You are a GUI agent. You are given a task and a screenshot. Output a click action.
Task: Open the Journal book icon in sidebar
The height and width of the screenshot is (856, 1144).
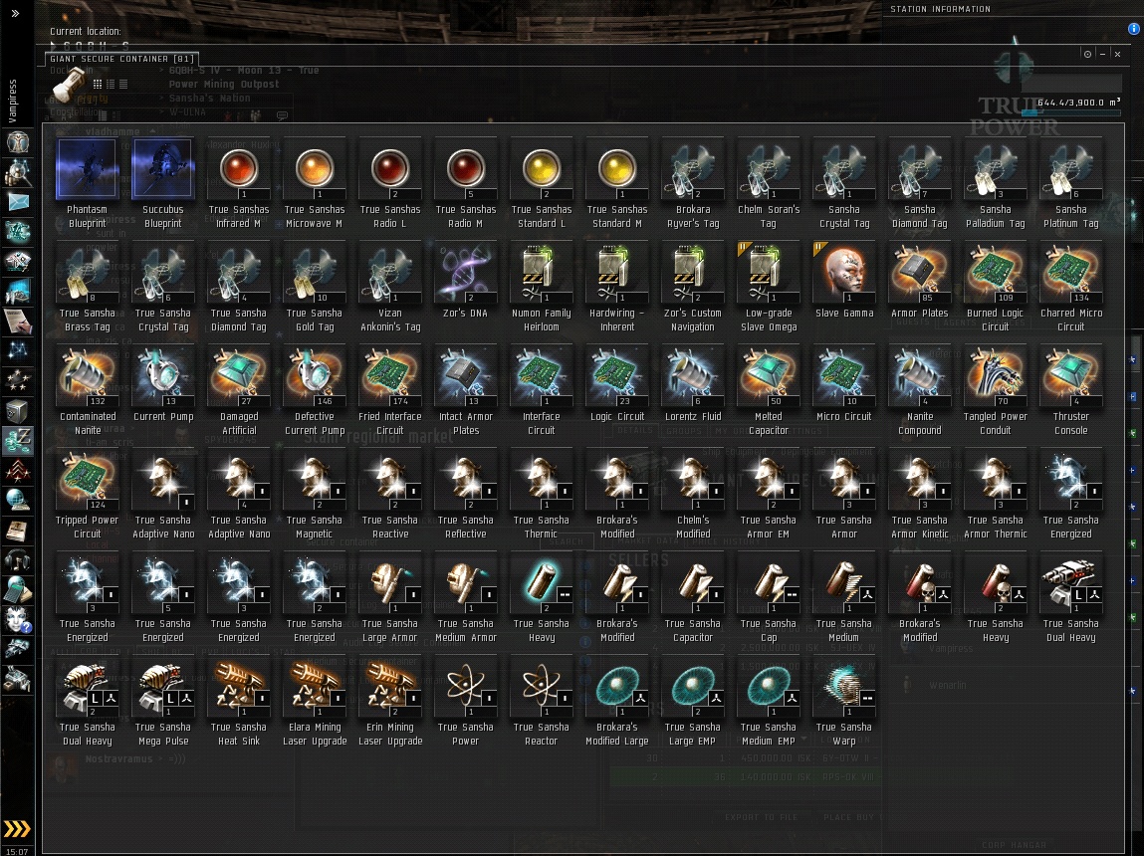(18, 531)
